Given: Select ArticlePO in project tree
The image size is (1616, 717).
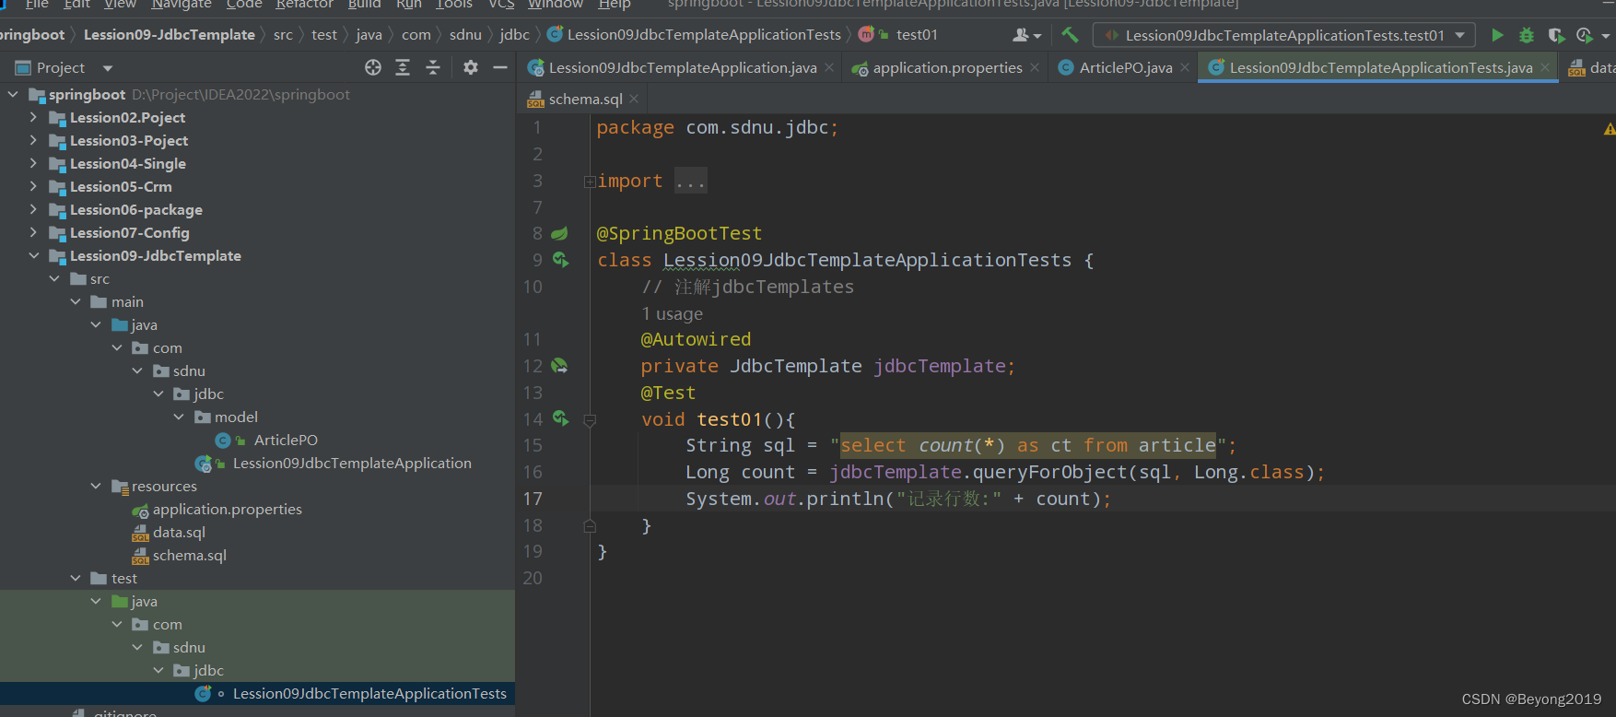Looking at the screenshot, I should coord(286,440).
